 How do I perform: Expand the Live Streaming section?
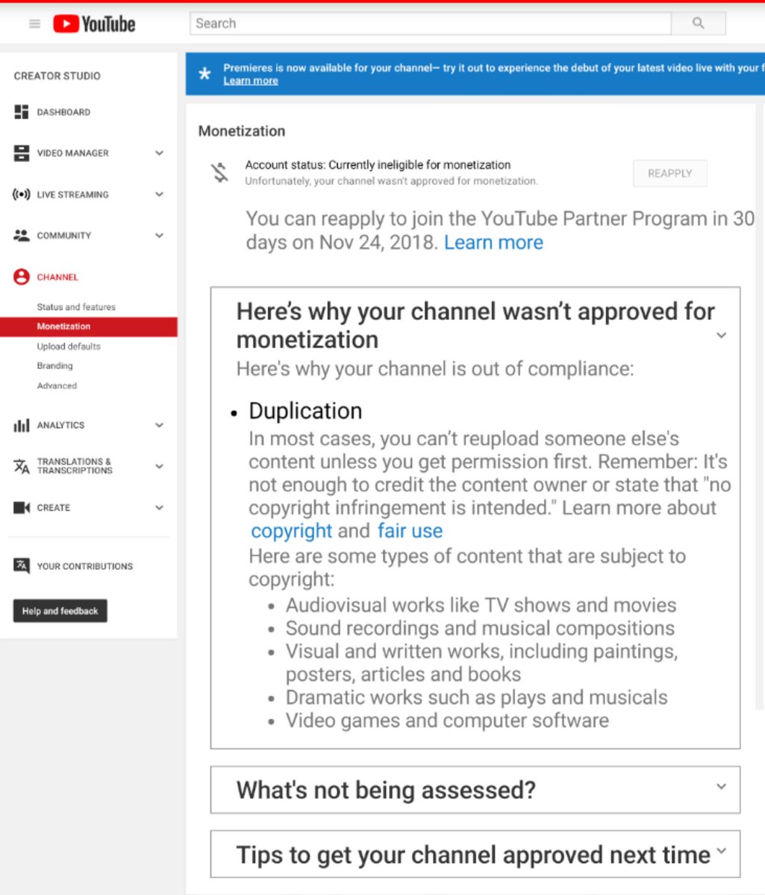[x=159, y=195]
